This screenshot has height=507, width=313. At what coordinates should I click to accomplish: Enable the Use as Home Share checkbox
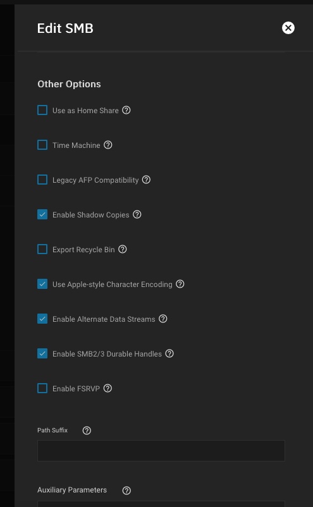[x=42, y=110]
